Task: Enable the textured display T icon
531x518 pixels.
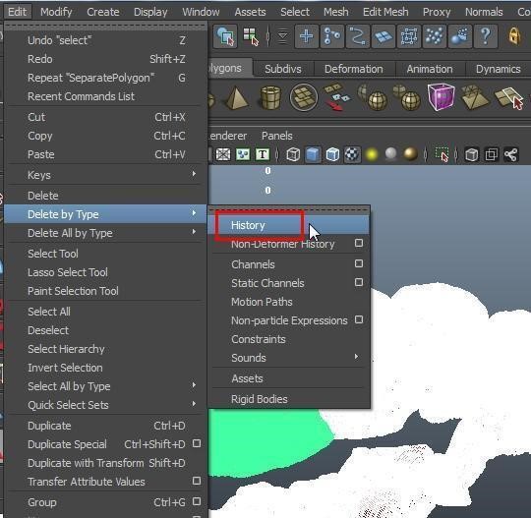Action: click(263, 154)
